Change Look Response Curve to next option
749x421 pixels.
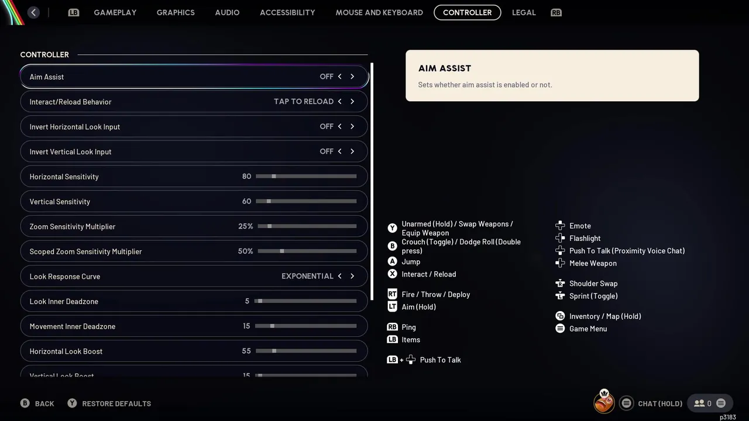click(x=352, y=276)
